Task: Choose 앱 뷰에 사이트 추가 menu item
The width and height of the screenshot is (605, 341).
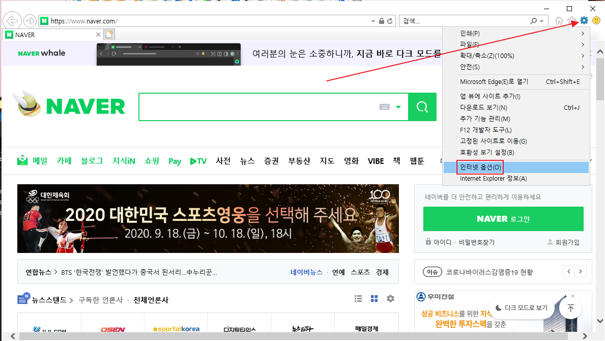Action: tap(516, 96)
